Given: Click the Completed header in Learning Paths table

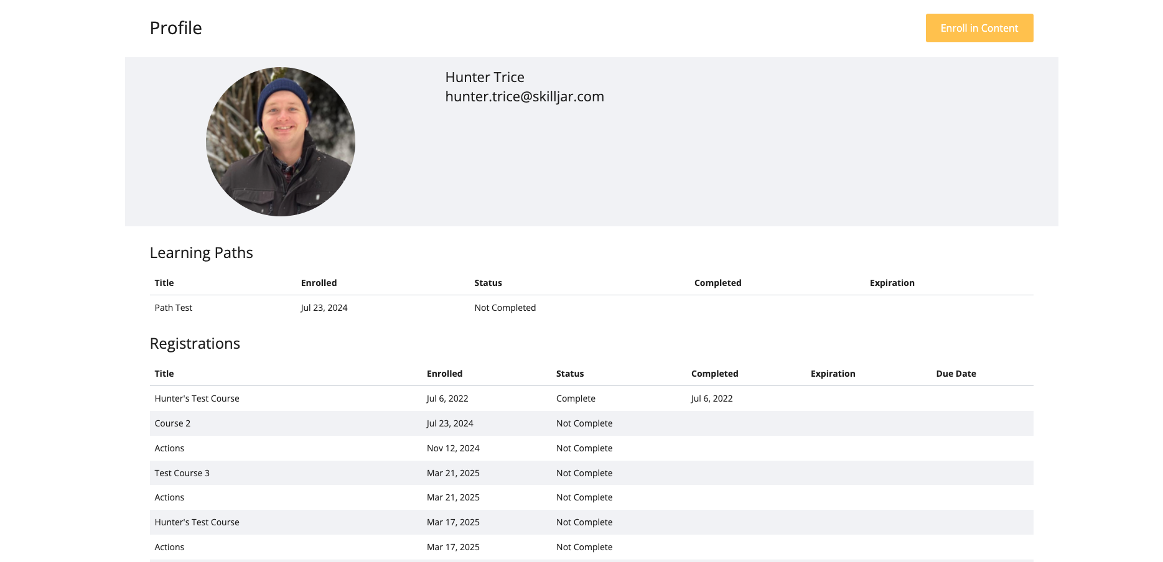Looking at the screenshot, I should point(718,283).
